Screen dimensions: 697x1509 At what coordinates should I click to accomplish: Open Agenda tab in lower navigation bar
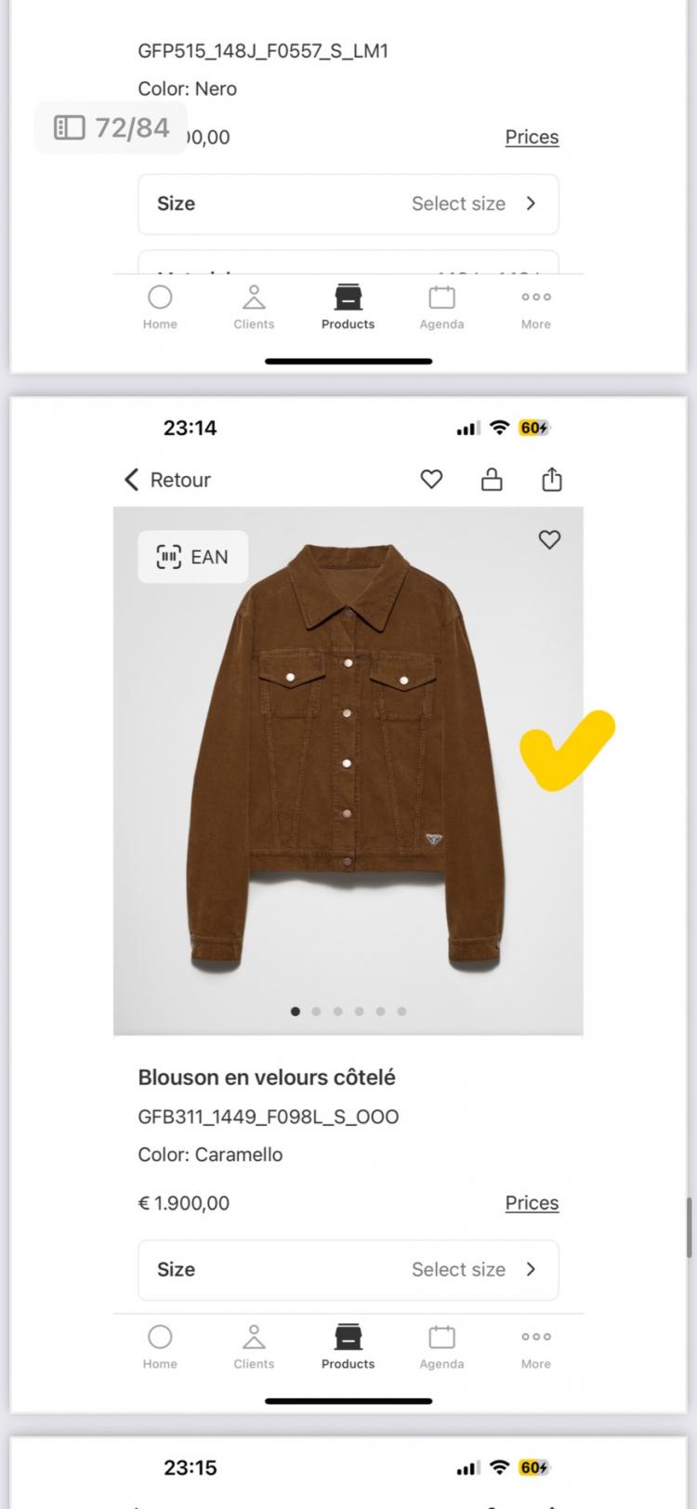pos(441,1345)
